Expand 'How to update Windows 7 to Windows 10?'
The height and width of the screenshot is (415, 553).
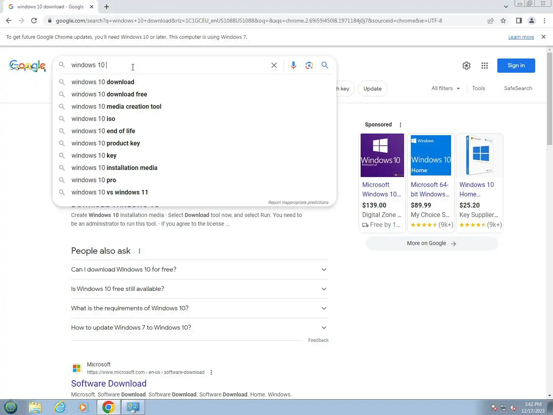[x=200, y=328]
